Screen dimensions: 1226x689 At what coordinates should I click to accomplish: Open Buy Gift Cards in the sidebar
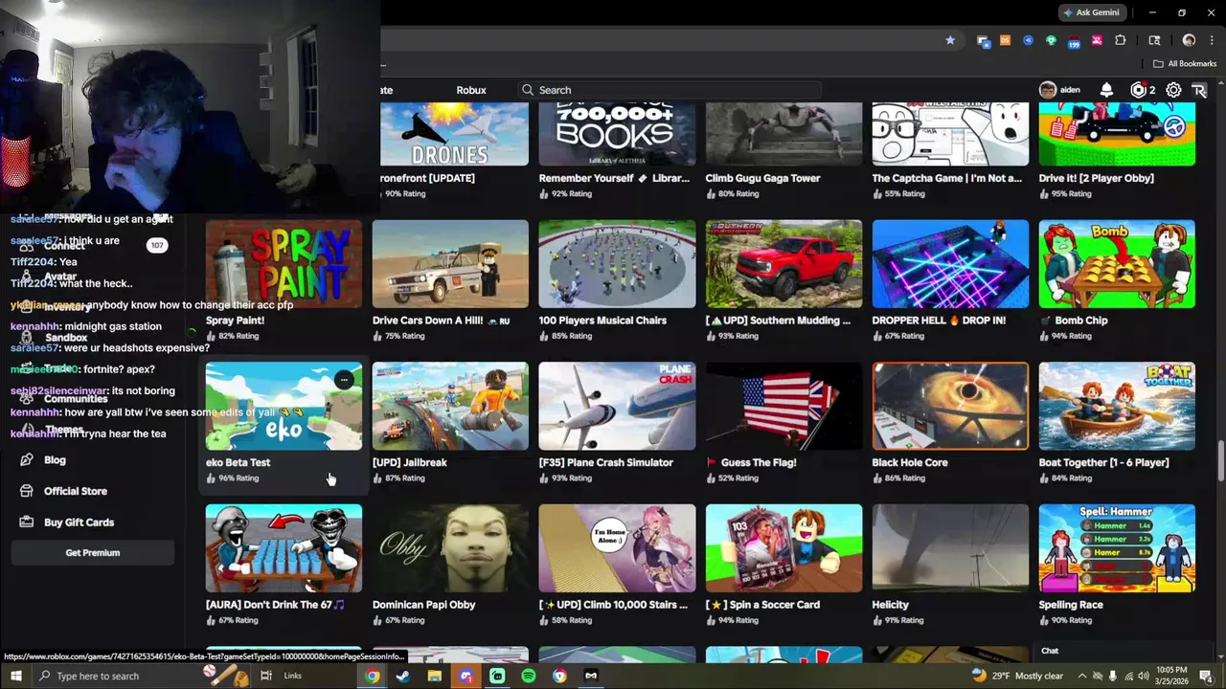tap(79, 522)
